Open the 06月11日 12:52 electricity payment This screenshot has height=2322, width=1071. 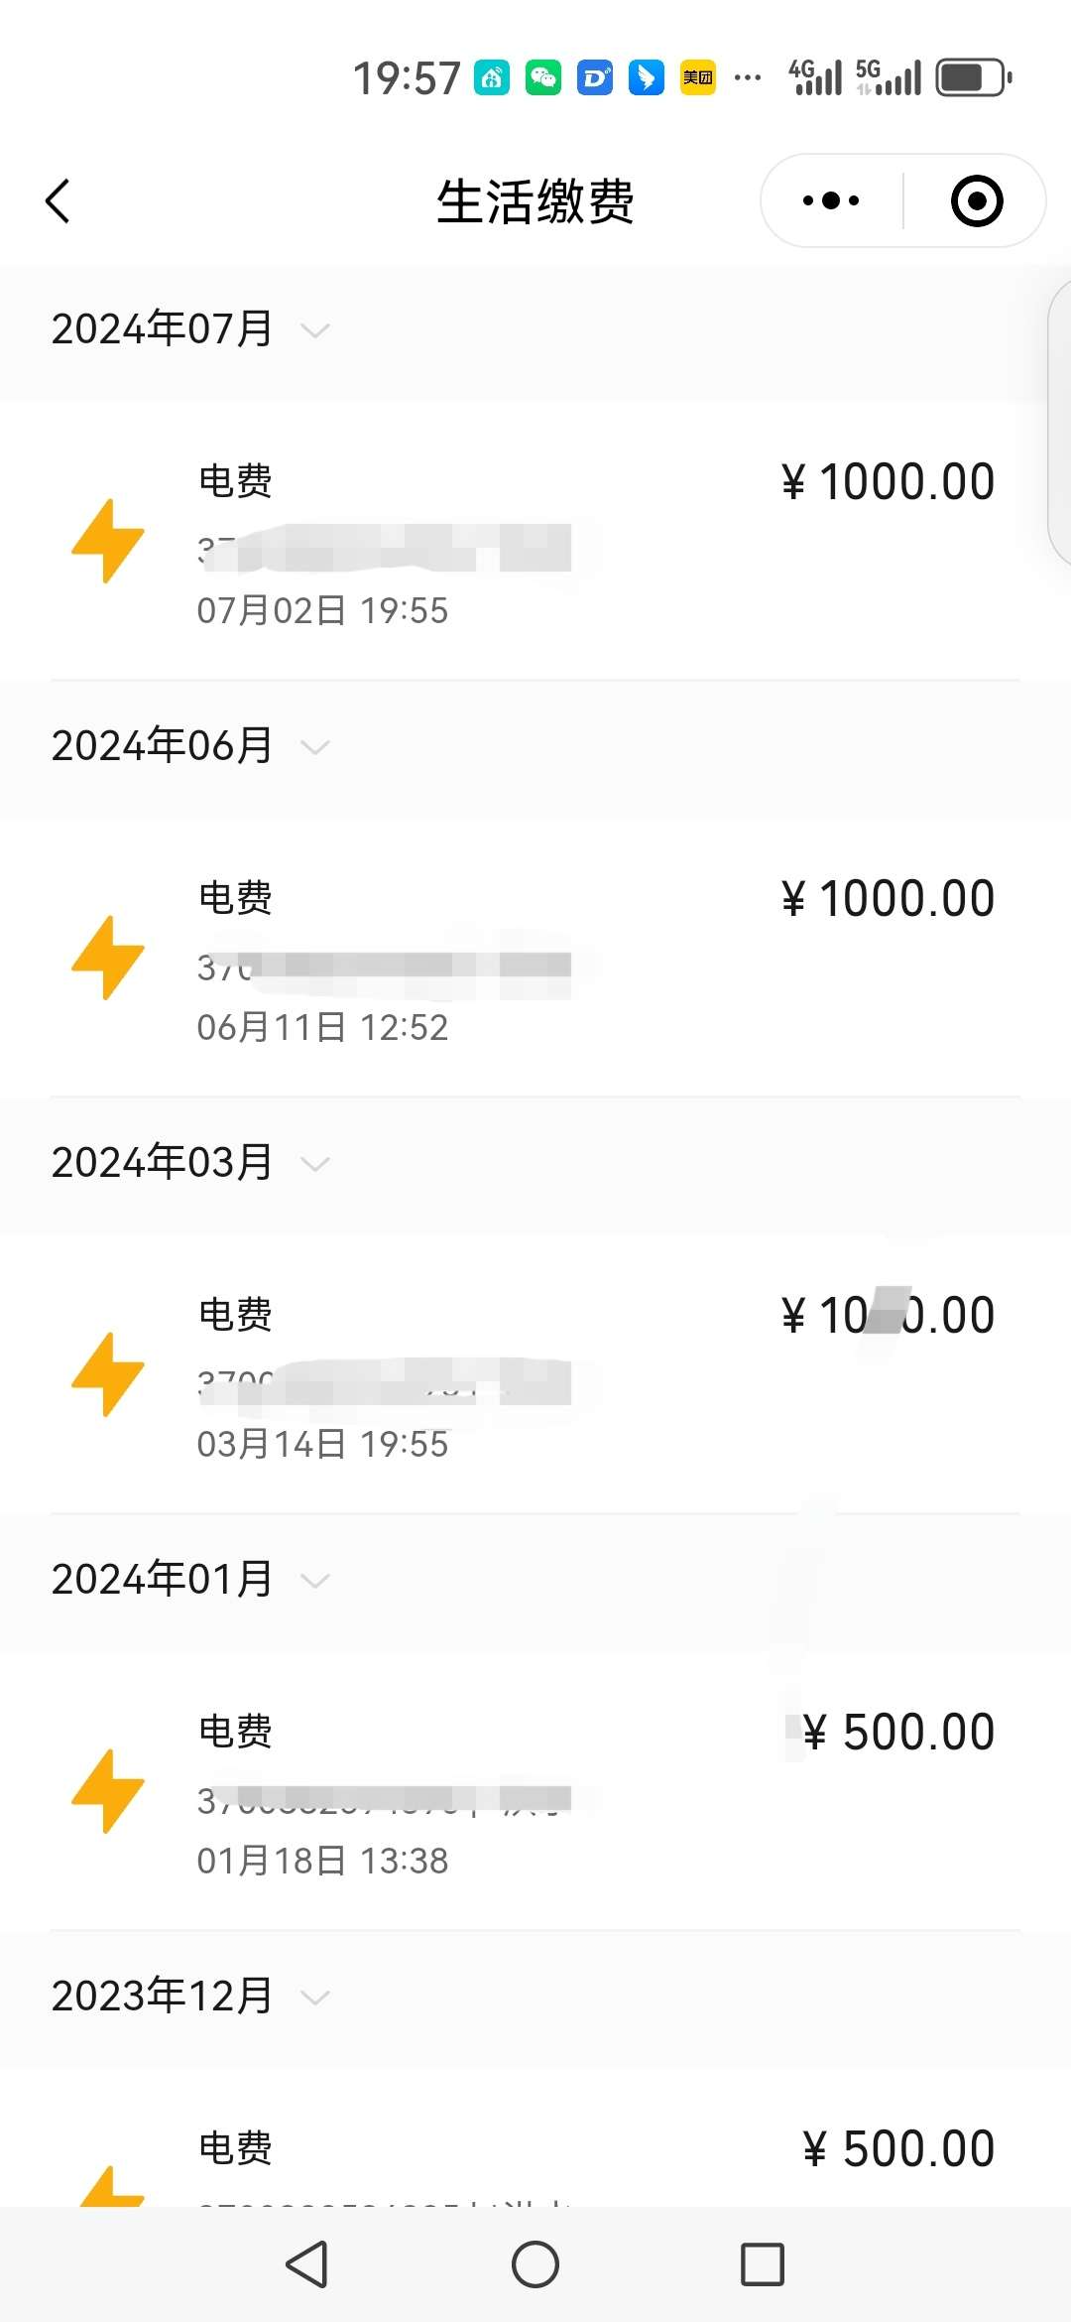tap(535, 959)
